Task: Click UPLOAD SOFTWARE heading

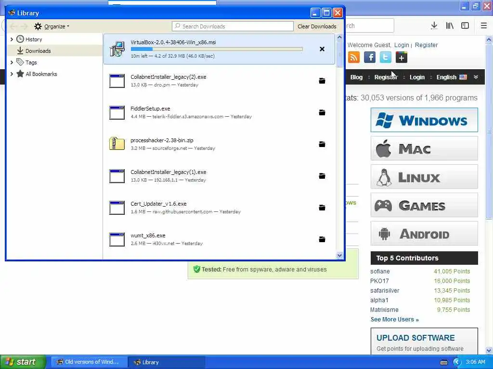Action: (415, 338)
